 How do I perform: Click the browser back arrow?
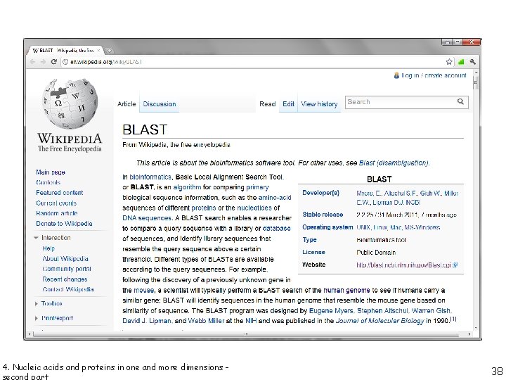click(x=32, y=62)
